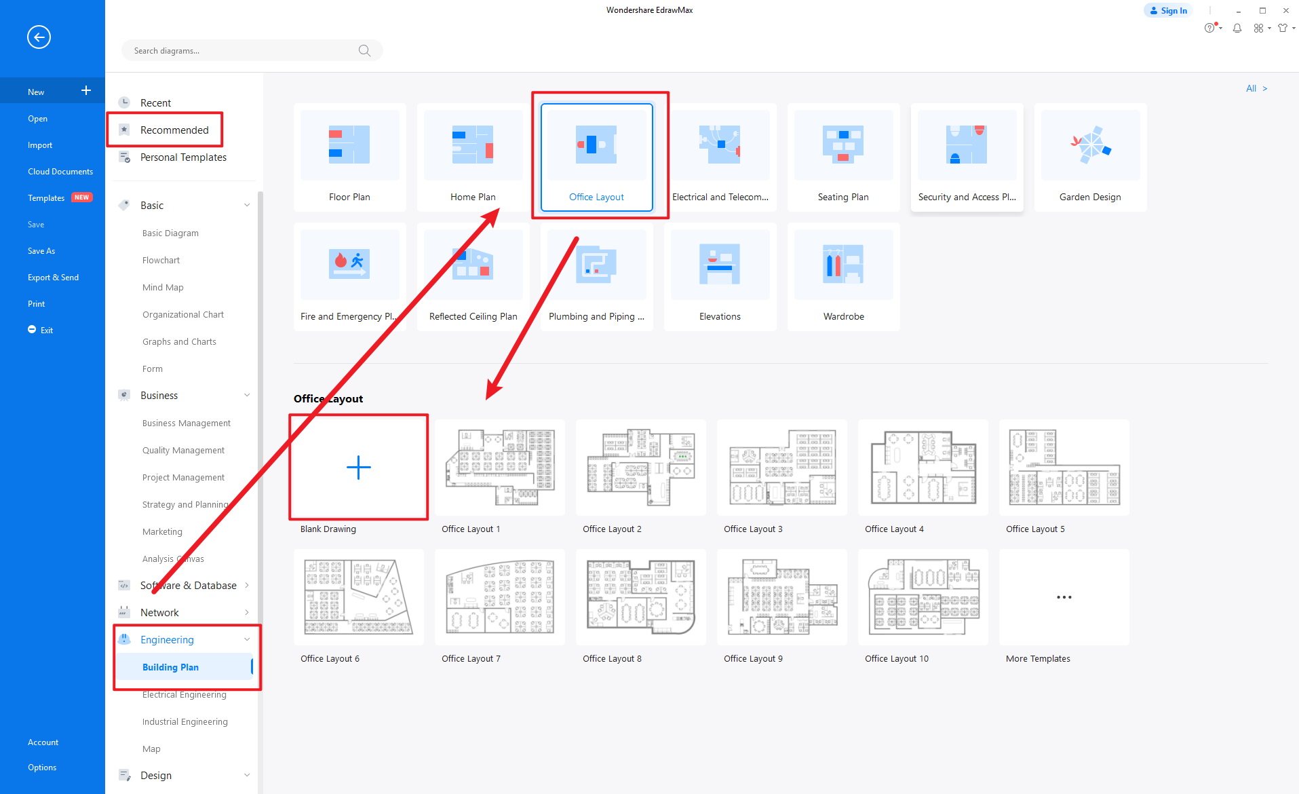This screenshot has height=794, width=1299.
Task: Open Personal Templates section
Action: pos(182,157)
